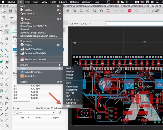Screen dimensions: 163x130
Task: Expand the Import submenu
Action: pyautogui.click(x=40, y=65)
